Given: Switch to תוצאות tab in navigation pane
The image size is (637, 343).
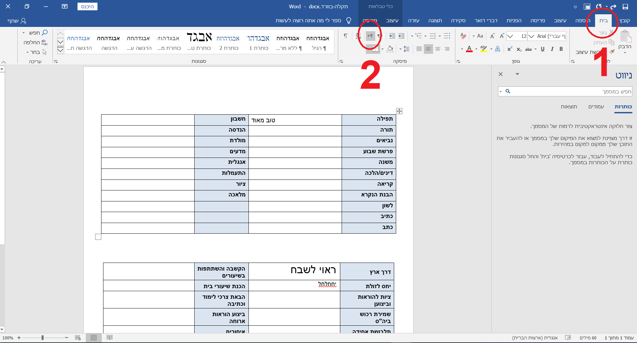Looking at the screenshot, I should click(569, 107).
